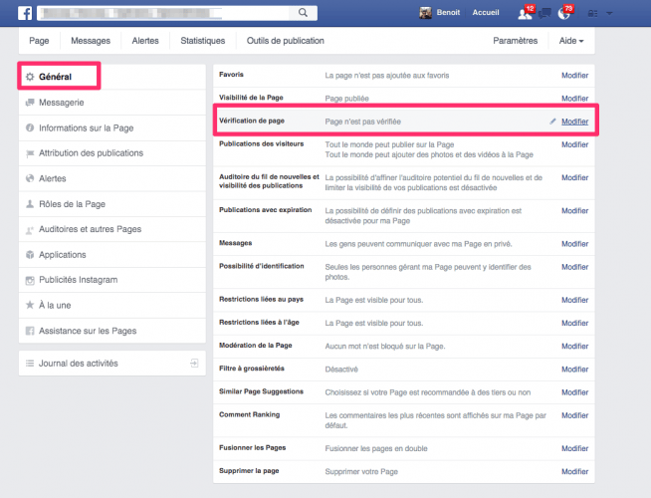This screenshot has height=498, width=651.
Task: Select Informations sur la Page section
Action: tap(112, 127)
